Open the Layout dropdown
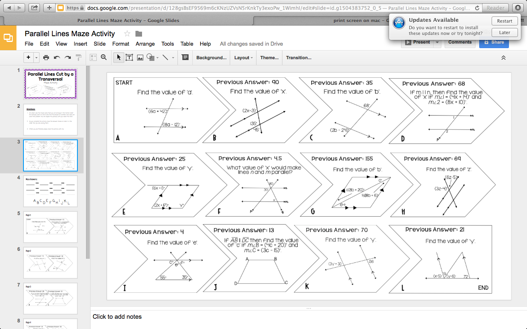The width and height of the screenshot is (527, 329). click(x=243, y=58)
